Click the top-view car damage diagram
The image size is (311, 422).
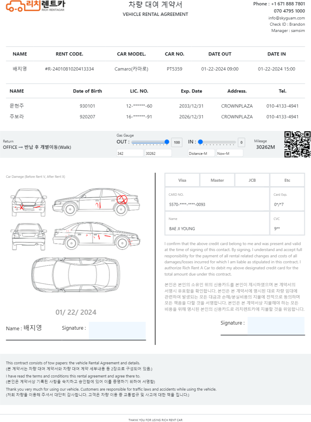(x=76, y=274)
